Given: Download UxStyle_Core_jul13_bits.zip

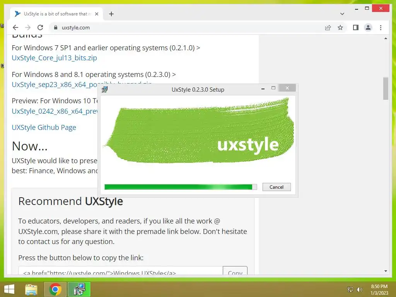Looking at the screenshot, I should [x=54, y=58].
